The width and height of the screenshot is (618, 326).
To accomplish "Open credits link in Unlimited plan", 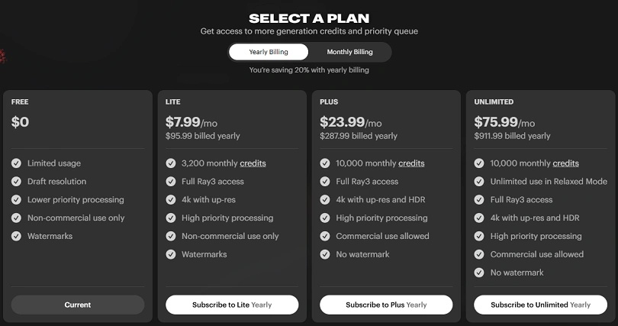I will [565, 163].
